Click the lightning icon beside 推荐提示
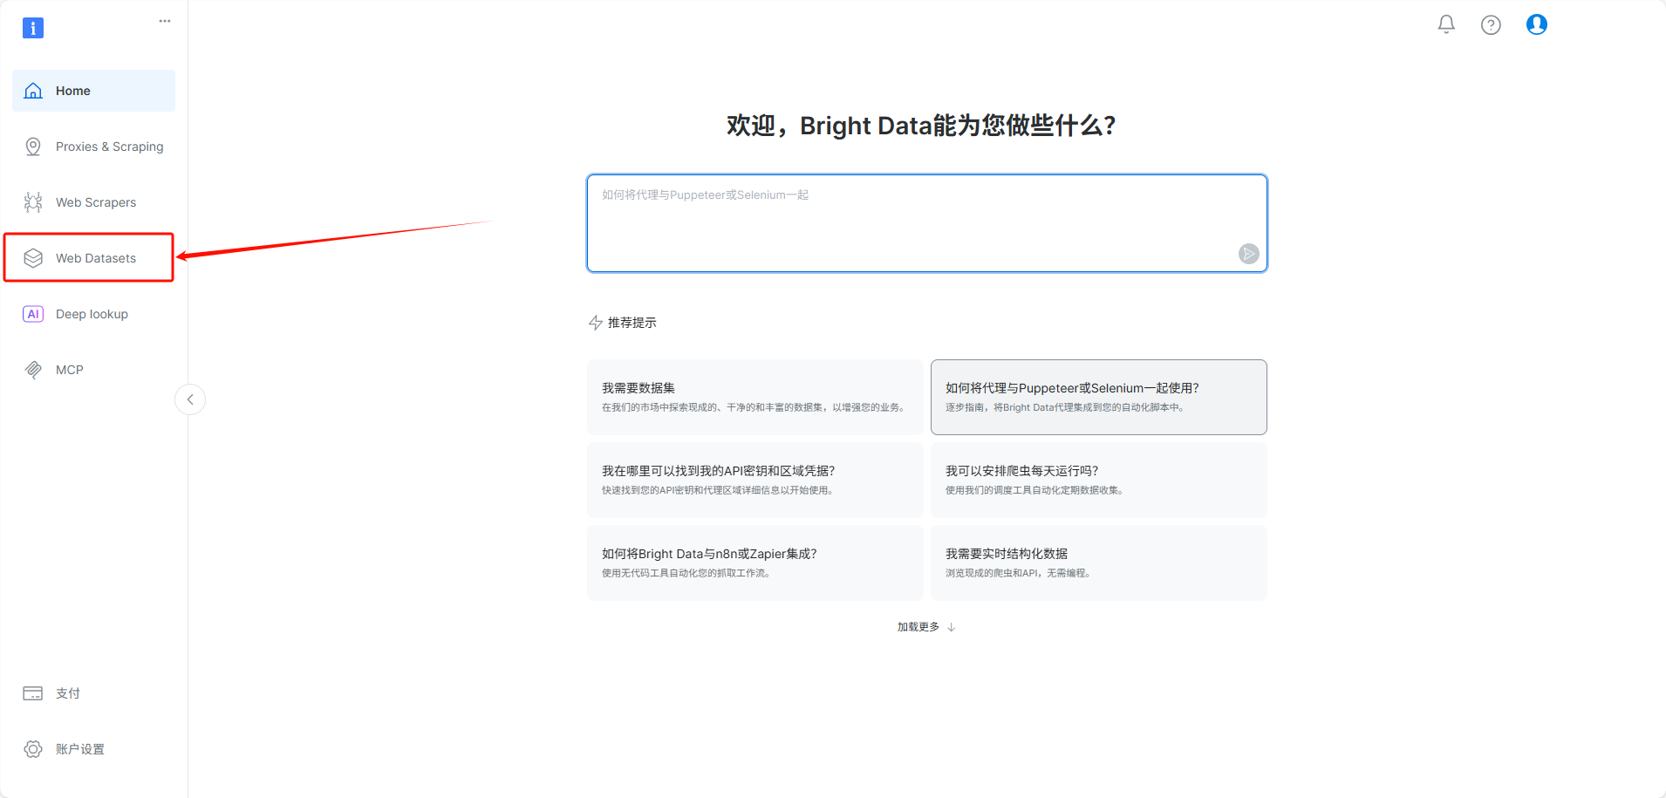This screenshot has height=798, width=1666. pos(596,323)
